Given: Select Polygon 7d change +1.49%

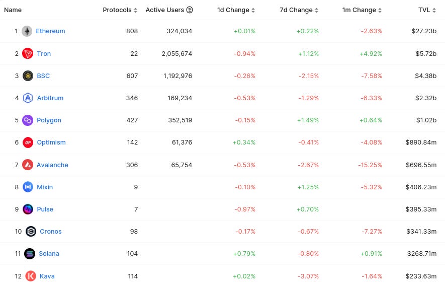Looking at the screenshot, I should [x=308, y=120].
